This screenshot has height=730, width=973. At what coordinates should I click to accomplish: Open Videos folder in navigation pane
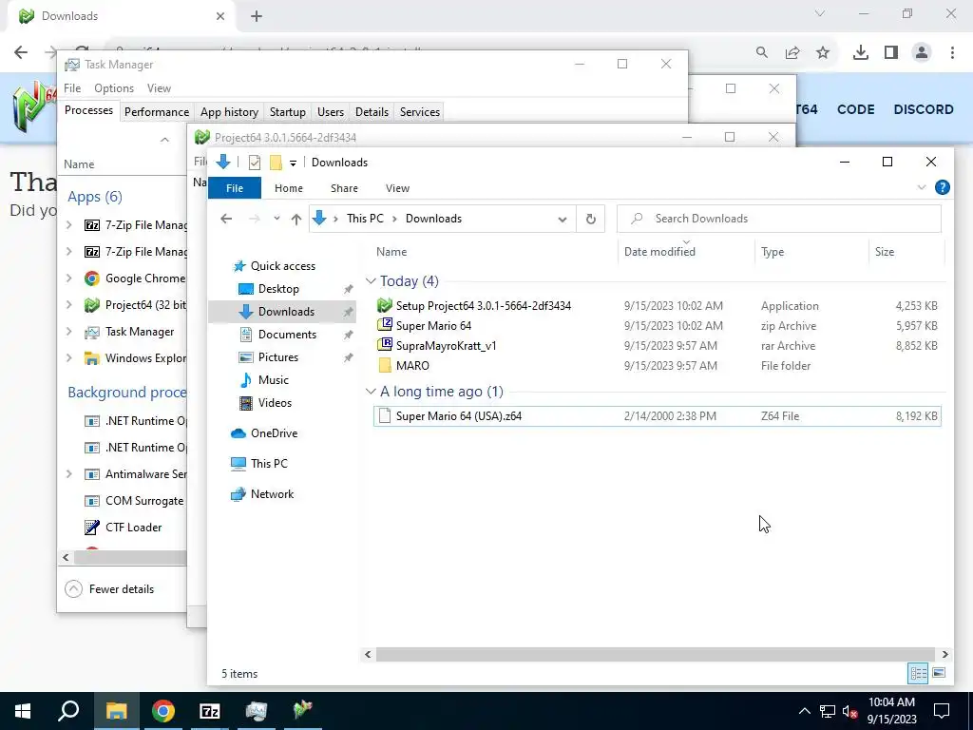(275, 403)
